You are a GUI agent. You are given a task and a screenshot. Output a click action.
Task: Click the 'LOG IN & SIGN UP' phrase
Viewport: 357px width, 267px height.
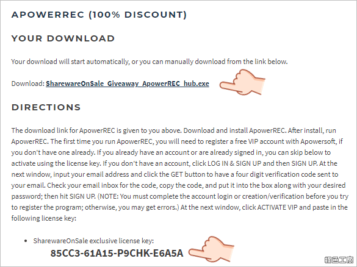(234, 163)
